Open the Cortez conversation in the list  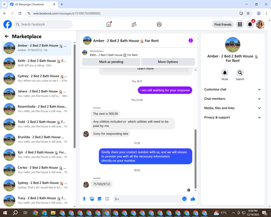pos(36,170)
